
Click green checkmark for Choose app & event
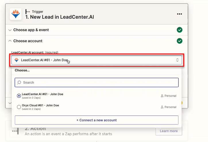click(x=180, y=30)
